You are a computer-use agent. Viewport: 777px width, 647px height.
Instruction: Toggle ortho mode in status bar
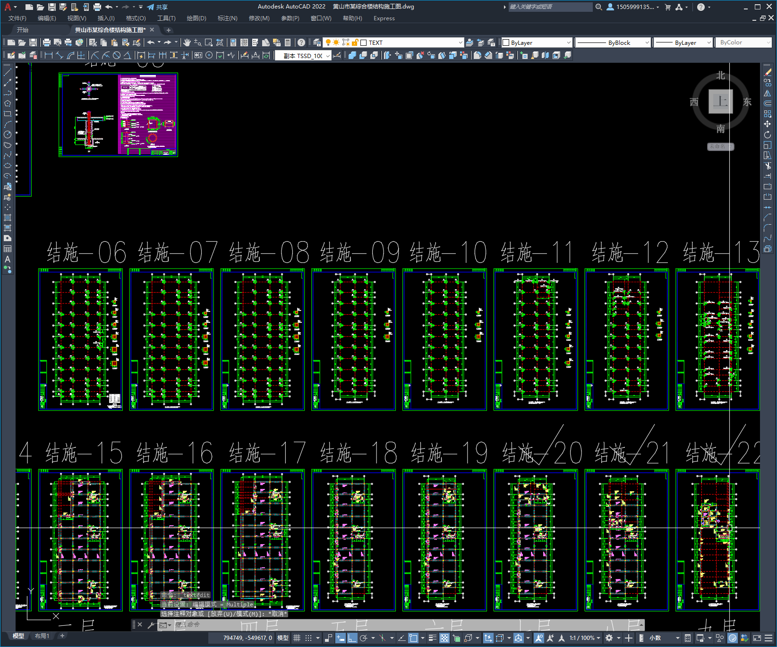pyautogui.click(x=352, y=638)
